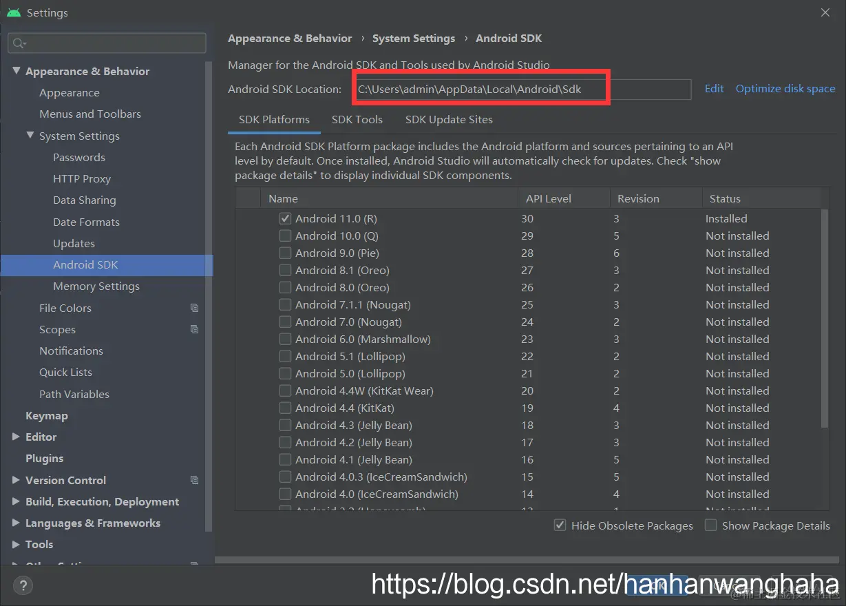This screenshot has height=606, width=846.
Task: Click Optimize disk space link
Action: (785, 89)
